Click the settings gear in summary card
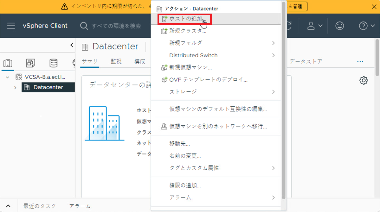The width and height of the screenshot is (380, 212). pyautogui.click(x=364, y=80)
